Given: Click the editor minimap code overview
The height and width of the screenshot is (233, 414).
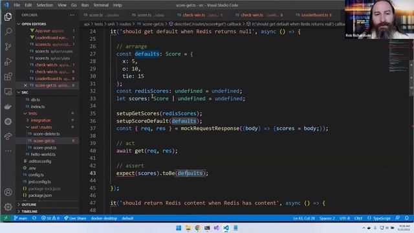Looking at the screenshot, I should tap(398, 56).
